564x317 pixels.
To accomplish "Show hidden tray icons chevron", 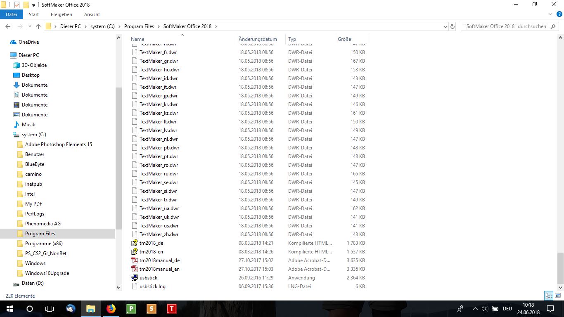I will (x=475, y=309).
